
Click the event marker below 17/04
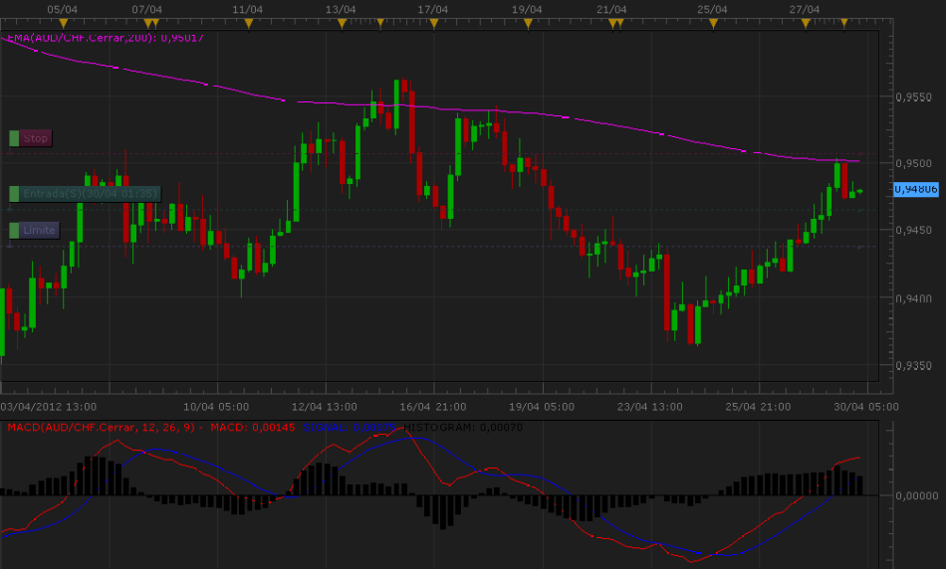[433, 21]
